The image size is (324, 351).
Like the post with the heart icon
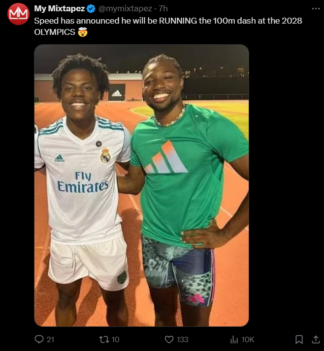click(x=169, y=339)
